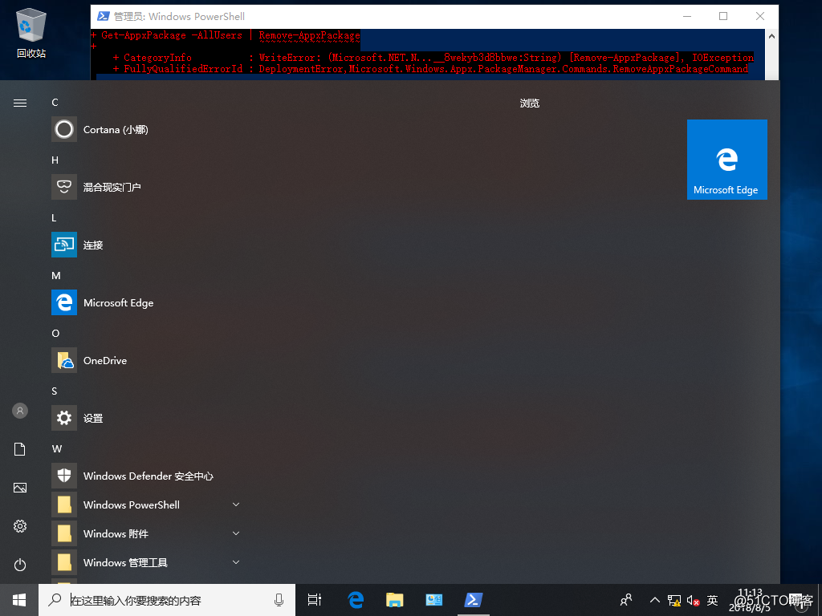Close the PowerShell window
822x616 pixels.
tap(760, 16)
